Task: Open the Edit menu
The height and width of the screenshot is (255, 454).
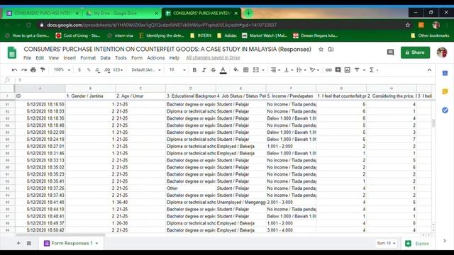Action: (x=40, y=58)
